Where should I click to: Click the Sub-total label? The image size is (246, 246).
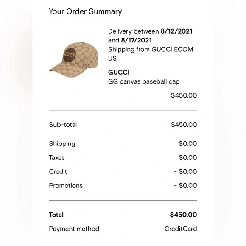[x=63, y=125]
